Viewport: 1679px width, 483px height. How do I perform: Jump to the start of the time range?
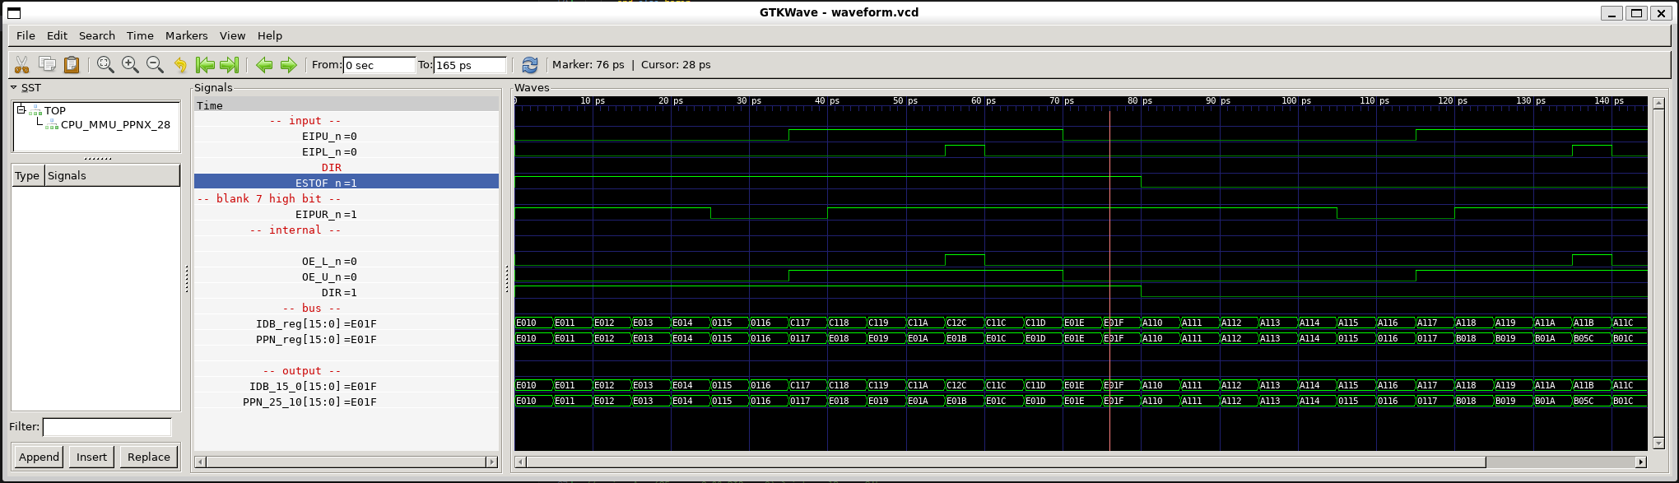[205, 64]
